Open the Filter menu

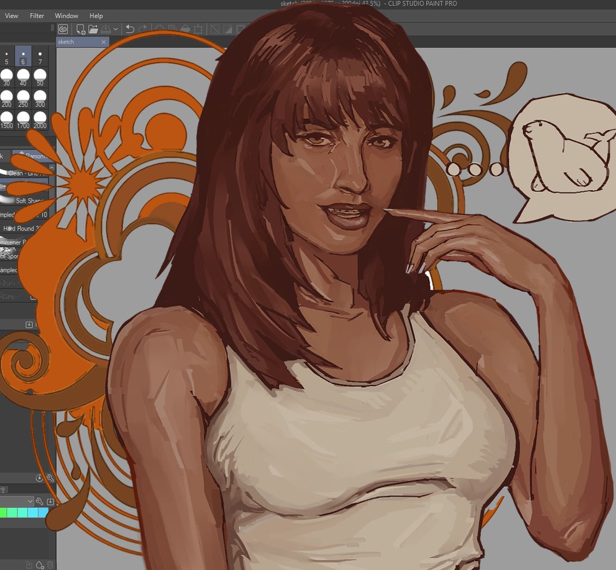click(x=37, y=16)
